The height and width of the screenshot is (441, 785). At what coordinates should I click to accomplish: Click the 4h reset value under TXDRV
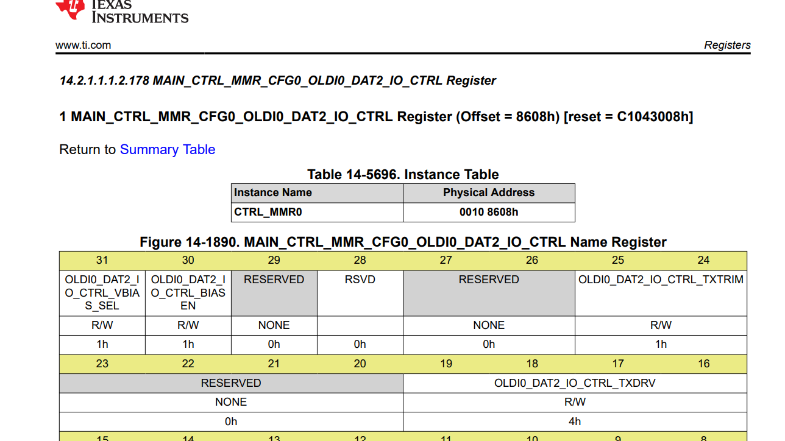tap(575, 422)
